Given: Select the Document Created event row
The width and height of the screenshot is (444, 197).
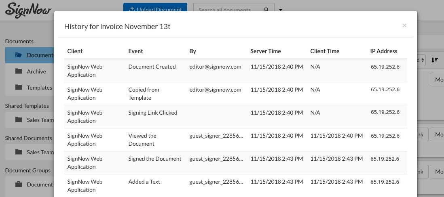Looking at the screenshot, I should coord(152,67).
